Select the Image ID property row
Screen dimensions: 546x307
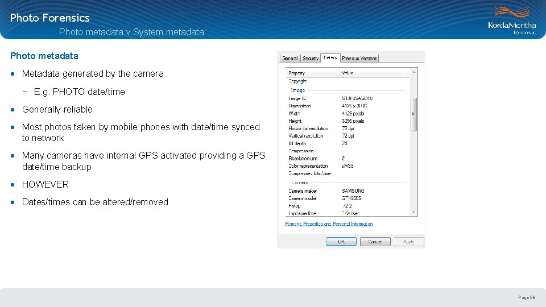click(348, 98)
